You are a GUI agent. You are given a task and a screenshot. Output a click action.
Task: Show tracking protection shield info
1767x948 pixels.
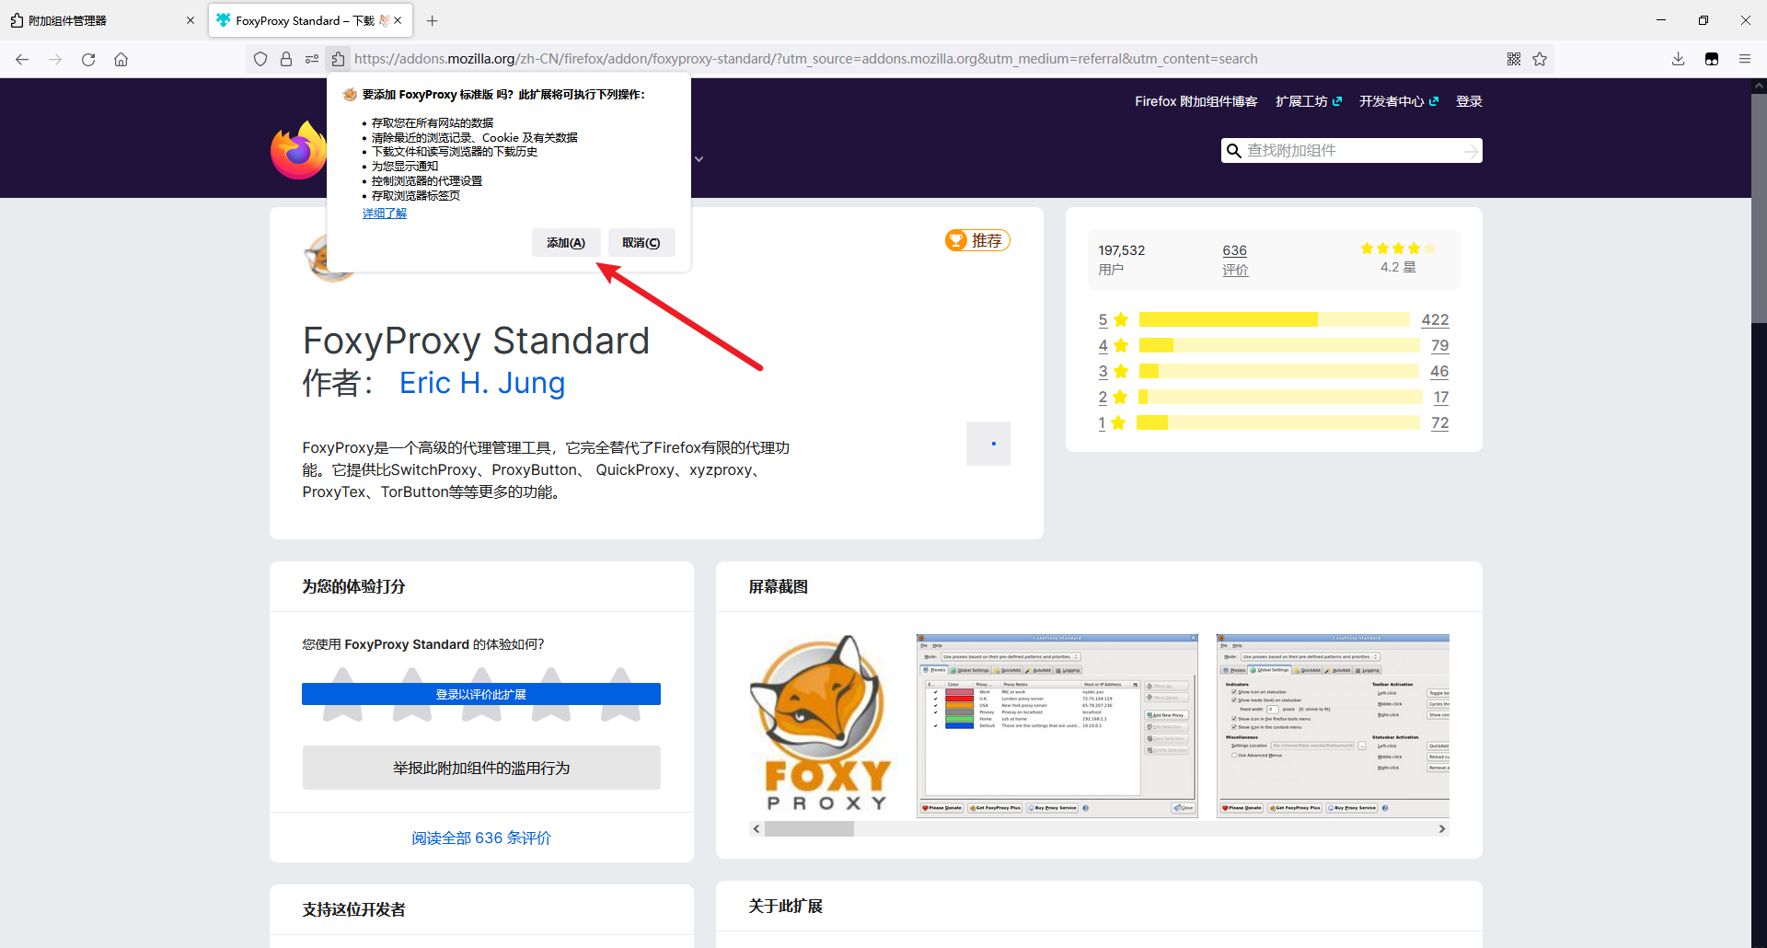260,59
